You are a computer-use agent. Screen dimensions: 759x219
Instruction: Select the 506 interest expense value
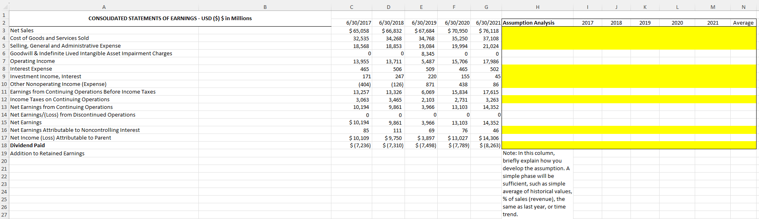coord(388,69)
